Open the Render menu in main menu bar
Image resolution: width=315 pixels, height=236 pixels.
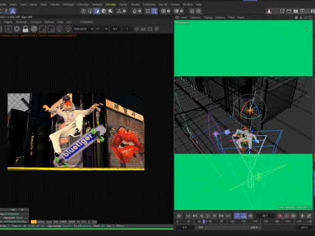click(135, 4)
